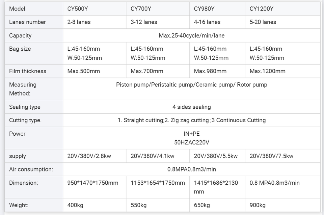The image size is (324, 215).
Task: Click the pump types measuring method text
Action: pos(191,84)
